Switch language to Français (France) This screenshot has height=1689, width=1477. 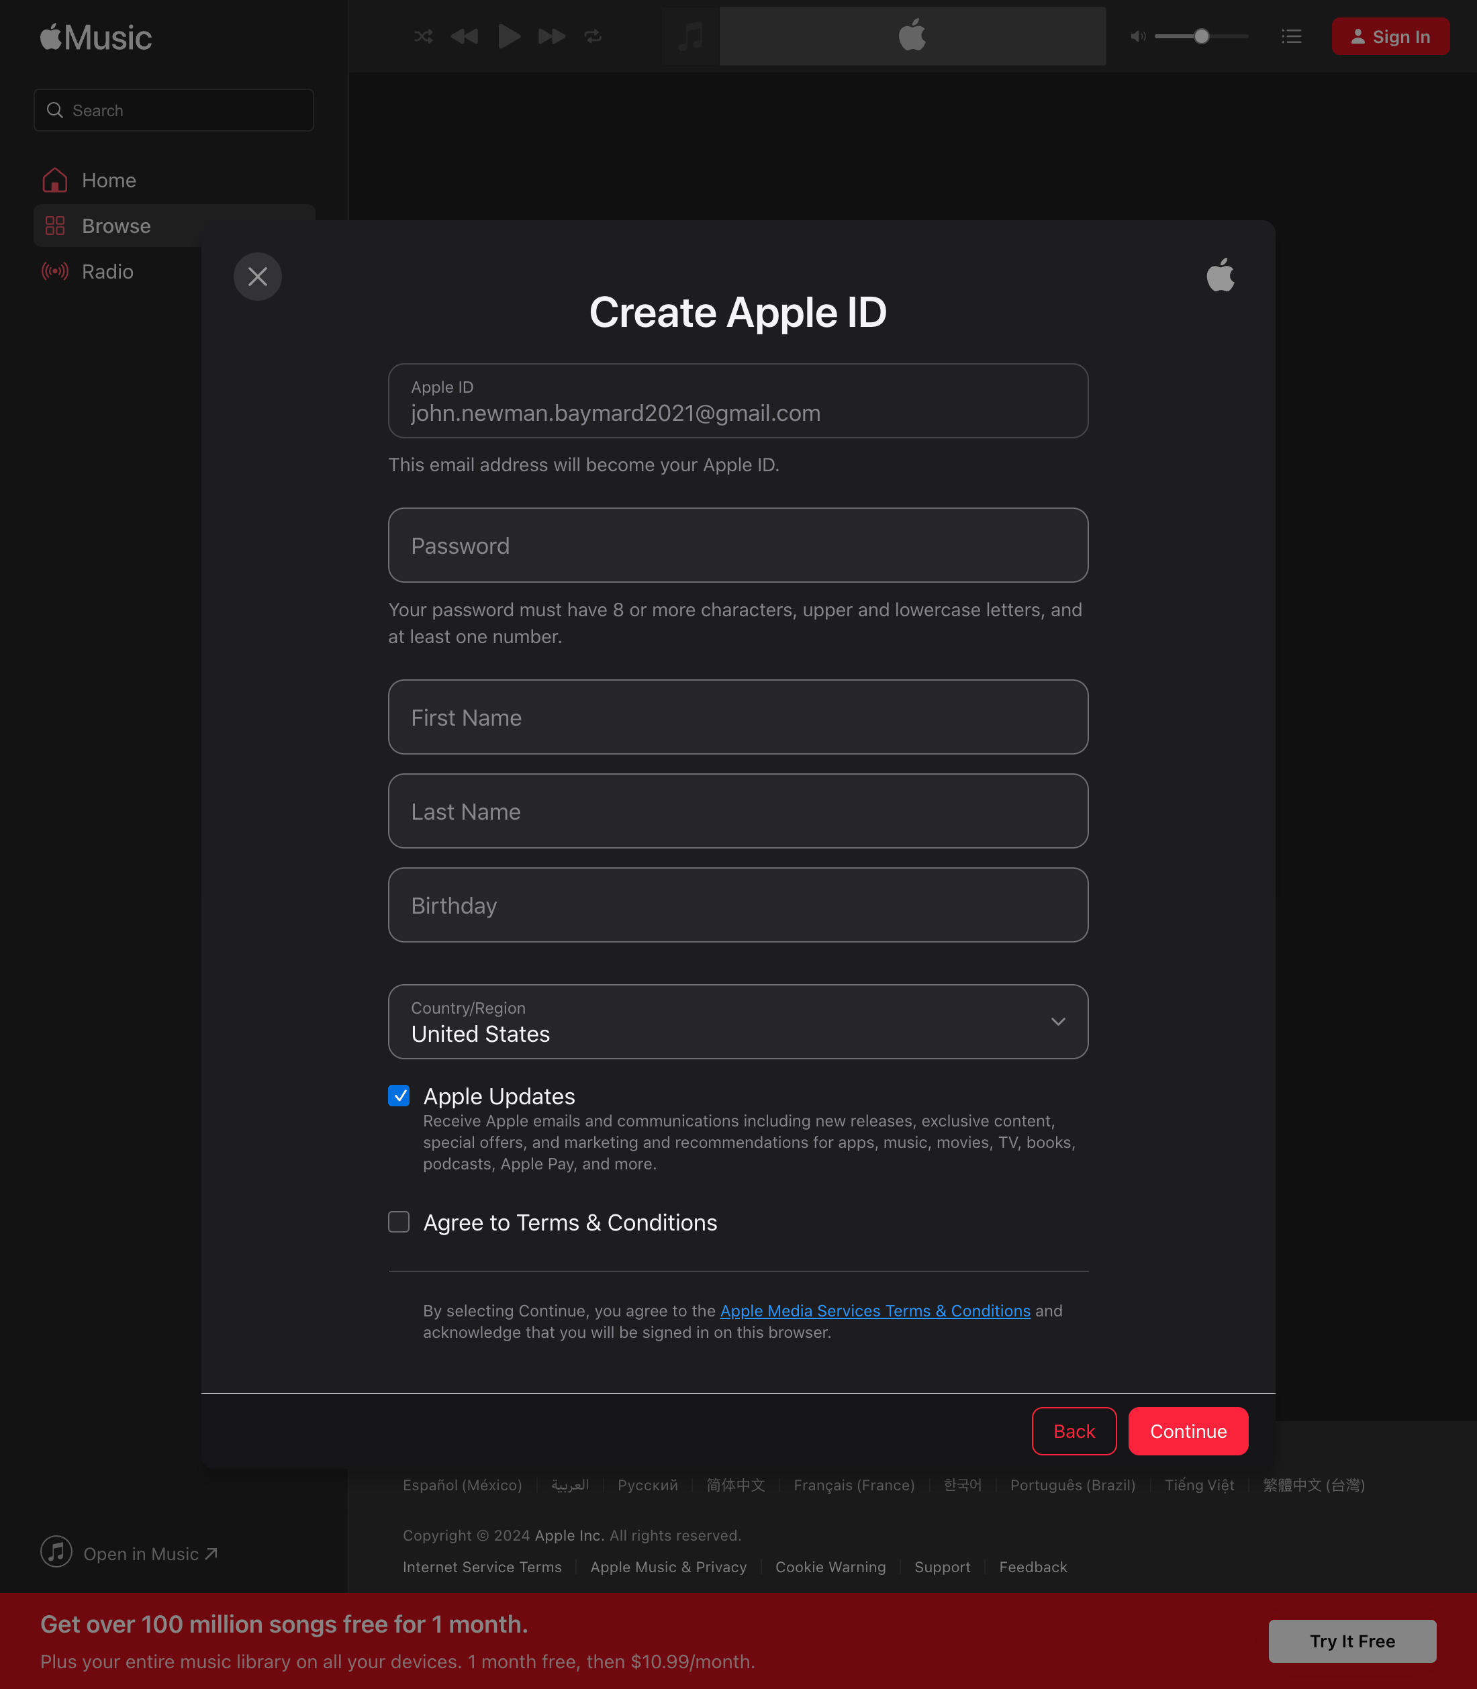(x=854, y=1484)
